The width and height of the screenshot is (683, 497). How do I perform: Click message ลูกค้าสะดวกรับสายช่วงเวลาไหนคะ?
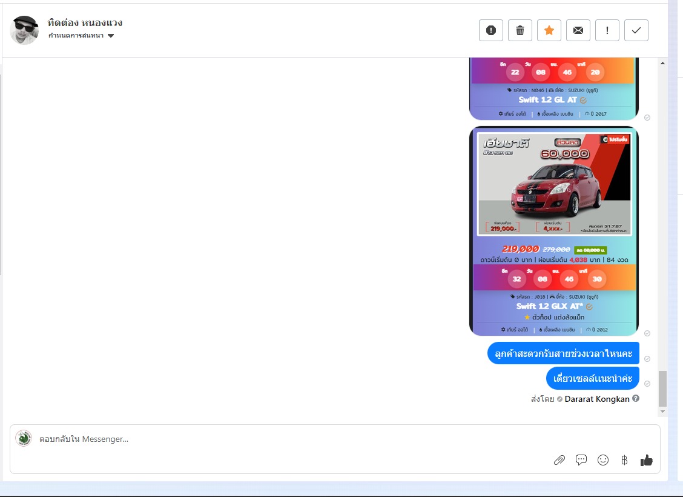point(563,353)
